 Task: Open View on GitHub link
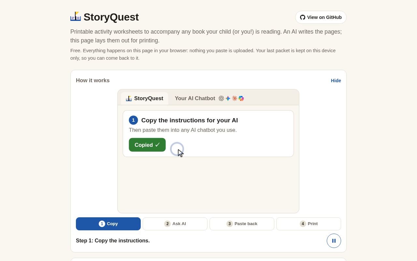(x=321, y=17)
